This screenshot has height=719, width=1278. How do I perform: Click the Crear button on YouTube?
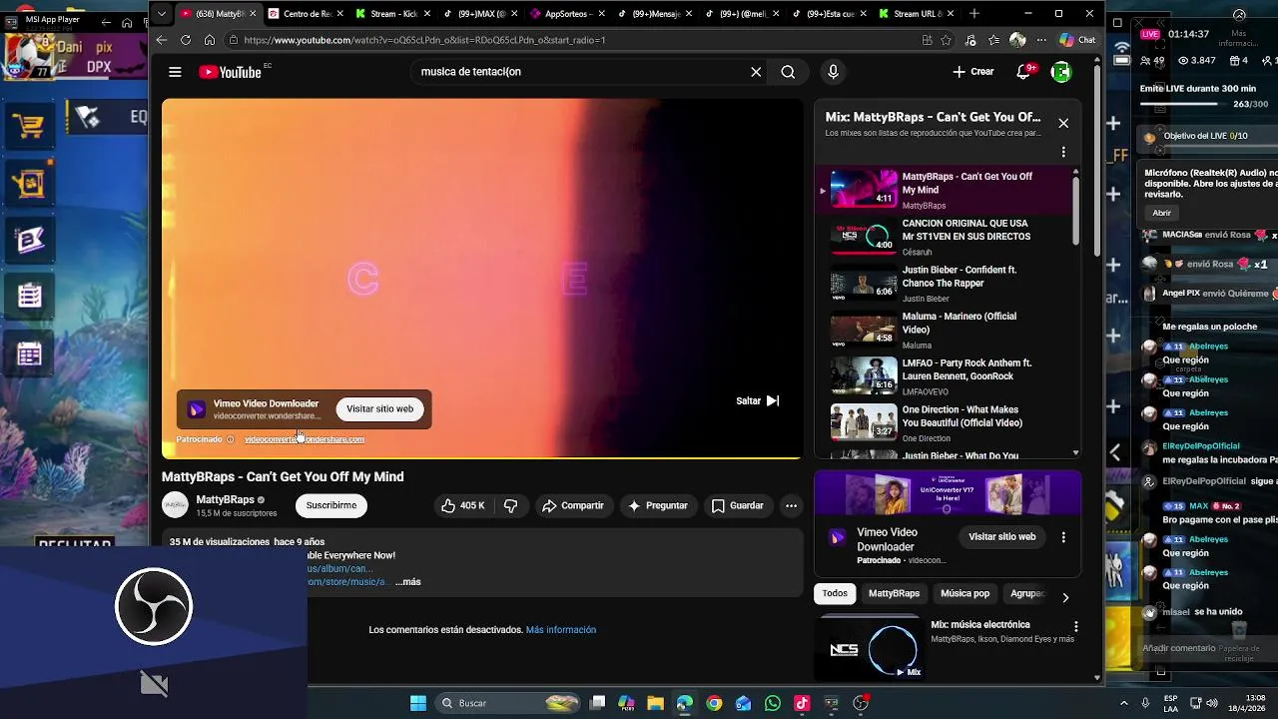pos(973,72)
